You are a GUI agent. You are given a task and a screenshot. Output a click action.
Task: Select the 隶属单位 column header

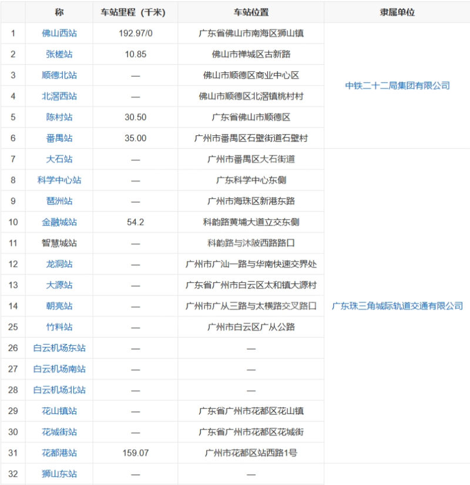point(397,12)
